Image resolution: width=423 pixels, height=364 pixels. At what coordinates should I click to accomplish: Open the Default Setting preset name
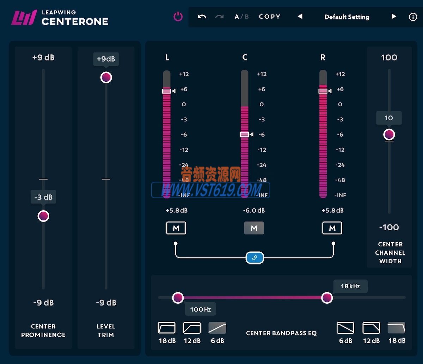pos(347,17)
